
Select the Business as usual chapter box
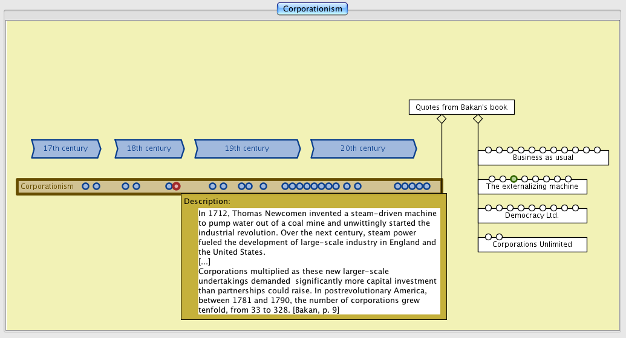543,158
